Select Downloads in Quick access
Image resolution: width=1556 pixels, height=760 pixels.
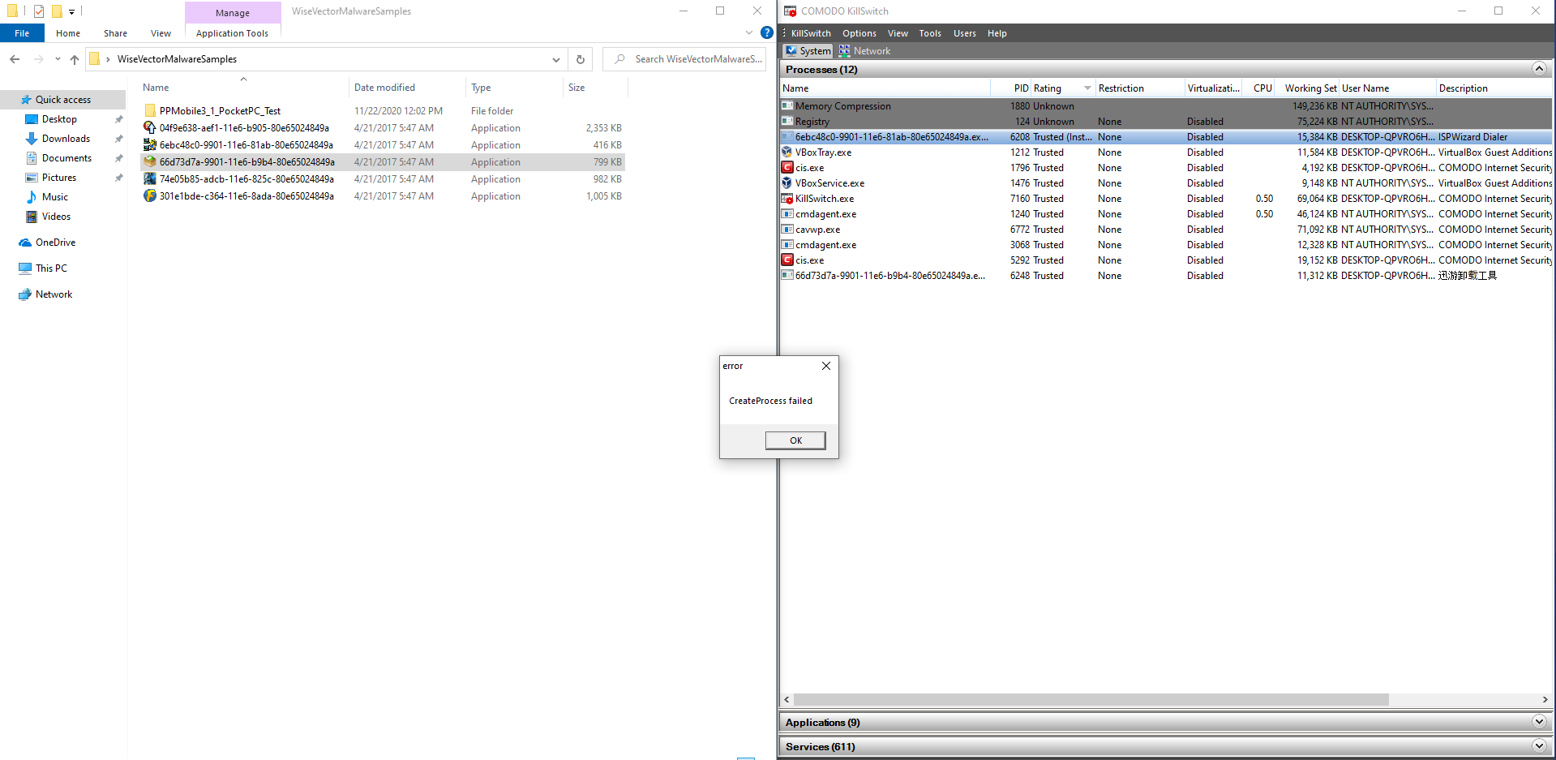coord(66,139)
